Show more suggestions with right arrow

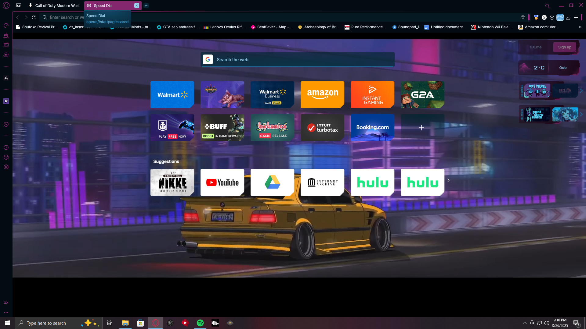coord(448,180)
